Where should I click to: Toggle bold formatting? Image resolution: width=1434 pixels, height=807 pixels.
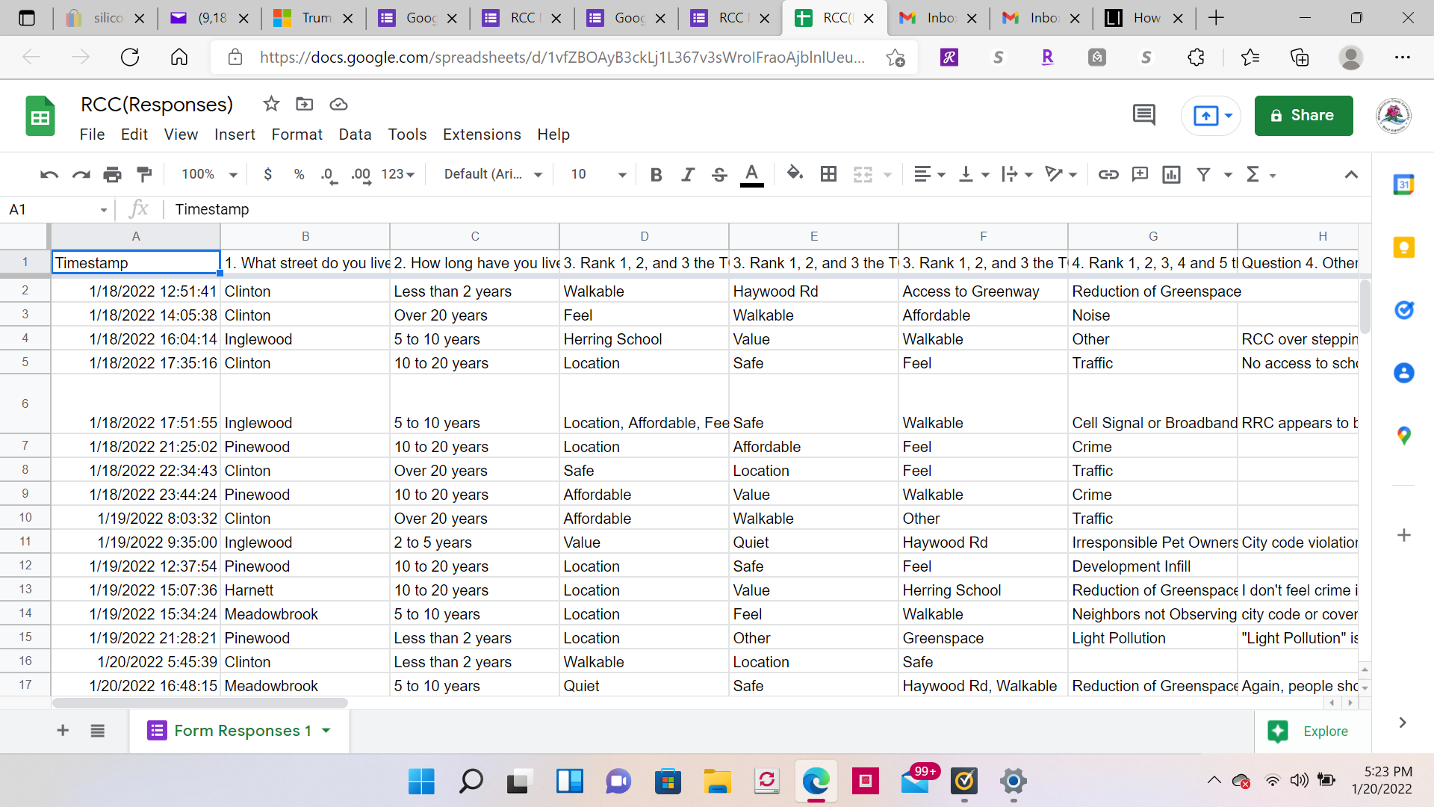click(656, 174)
